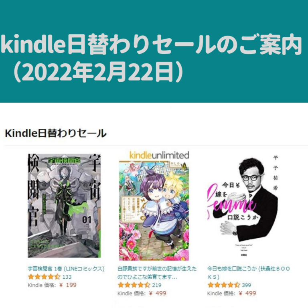Image resolution: width=308 pixels, height=308 pixels.
Task: Open the 宇宙検閲官 book cover thumbnail
Action: point(64,206)
